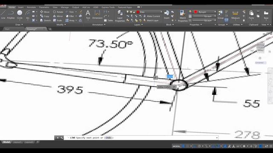
Task: Click the Array tool
Action: (70, 20)
